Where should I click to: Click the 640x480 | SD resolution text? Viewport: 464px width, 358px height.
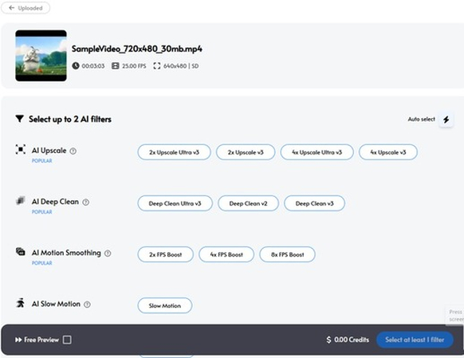(181, 65)
